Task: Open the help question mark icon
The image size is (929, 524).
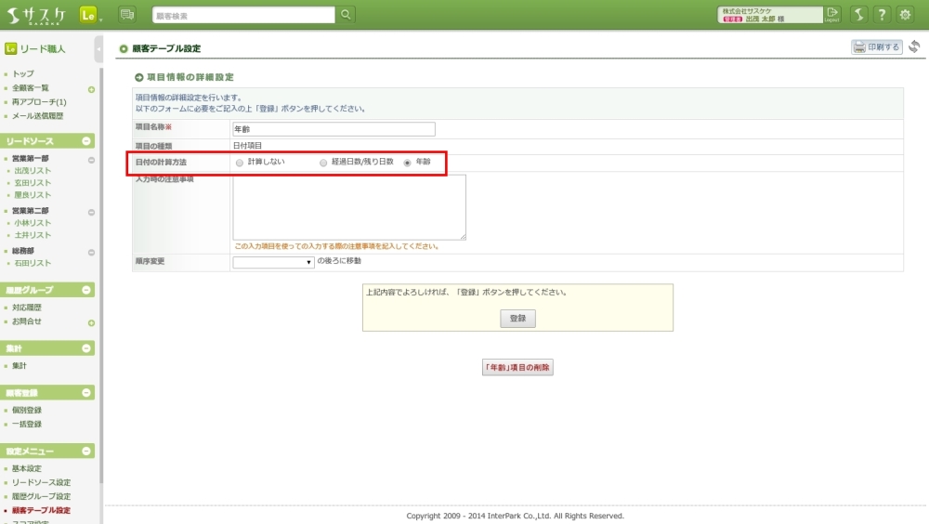Action: pyautogui.click(x=881, y=15)
